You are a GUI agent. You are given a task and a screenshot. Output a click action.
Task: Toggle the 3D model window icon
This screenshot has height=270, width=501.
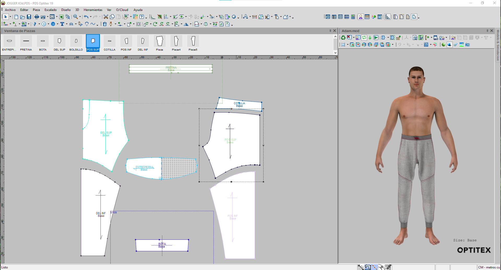tap(361, 17)
